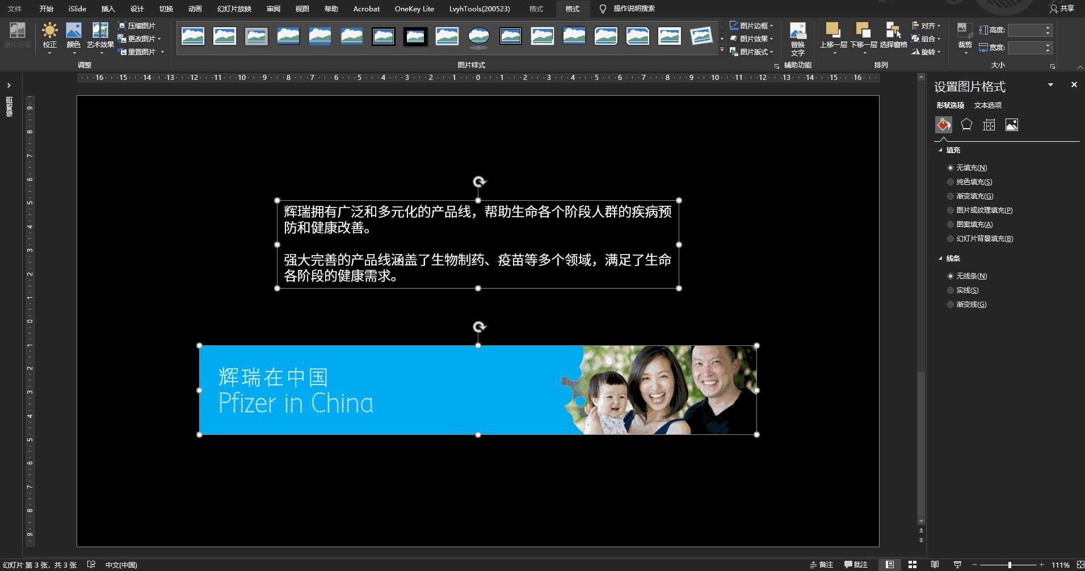The width and height of the screenshot is (1085, 571).
Task: Select the Fill & Line icon in format pane
Action: click(x=943, y=124)
